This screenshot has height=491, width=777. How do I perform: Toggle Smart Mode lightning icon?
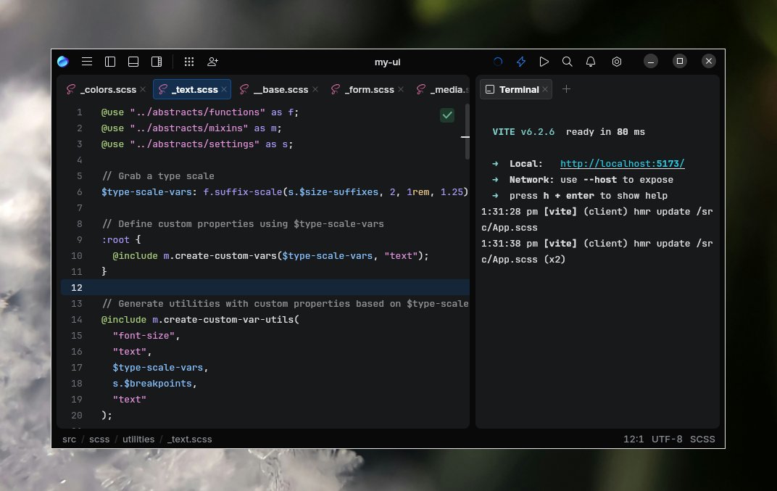(x=521, y=62)
